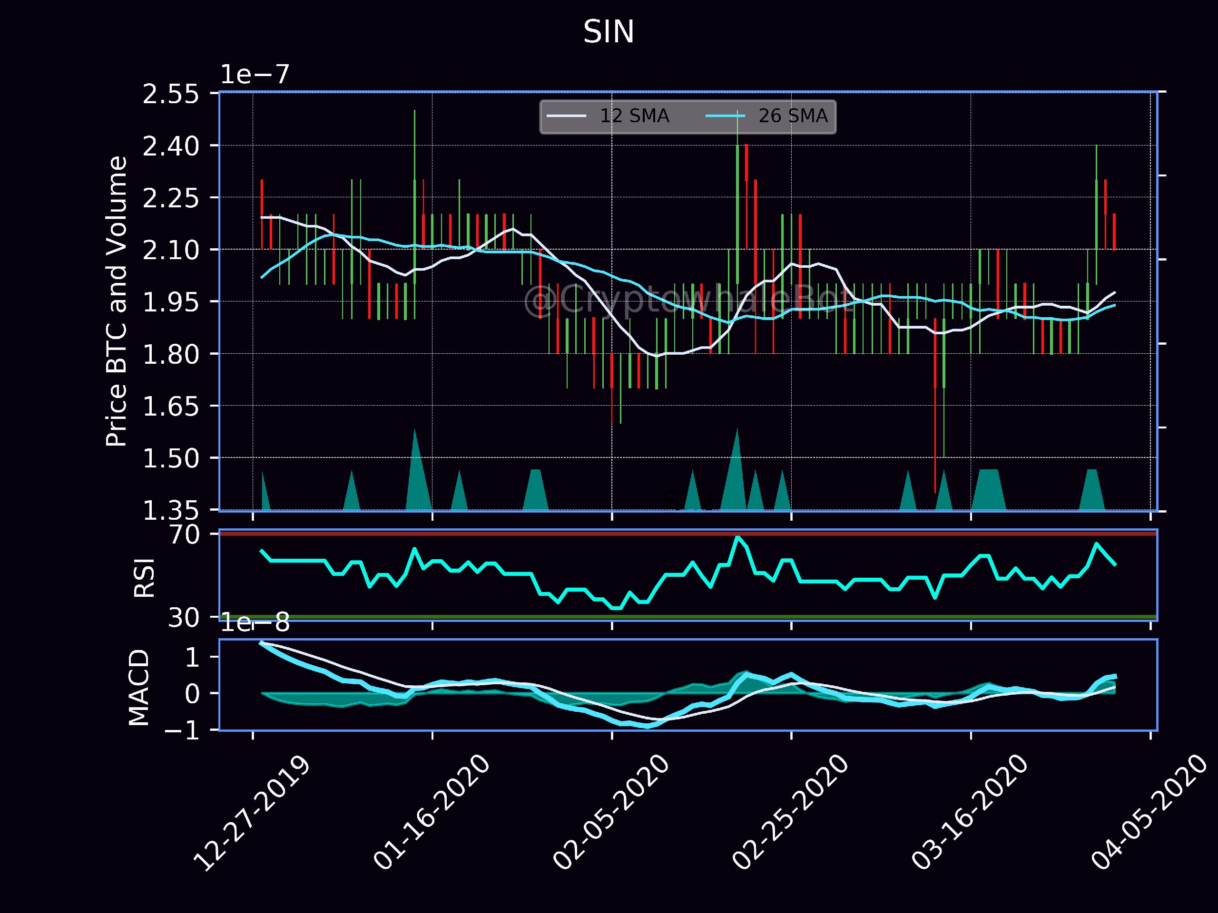Click the long red candle wick before 03-16-2020
Screen dimensions: 1218x913
935,405
